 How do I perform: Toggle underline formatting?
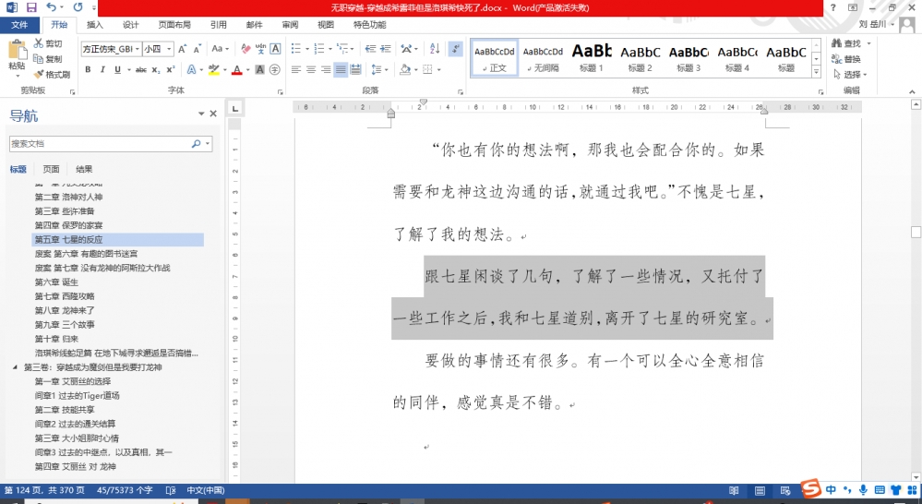click(x=117, y=69)
